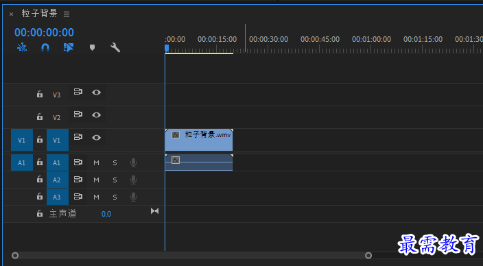The height and width of the screenshot is (266, 483).
Task: Toggle V1 track targeting
Action: (x=58, y=140)
